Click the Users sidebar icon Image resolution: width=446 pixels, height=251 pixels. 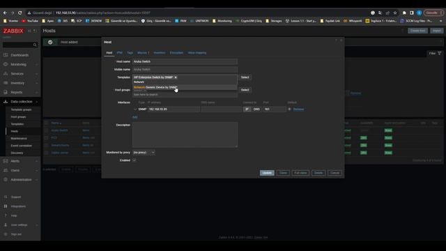click(6, 170)
